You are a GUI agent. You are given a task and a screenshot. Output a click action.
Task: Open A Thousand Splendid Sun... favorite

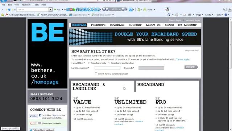(x=20, y=15)
